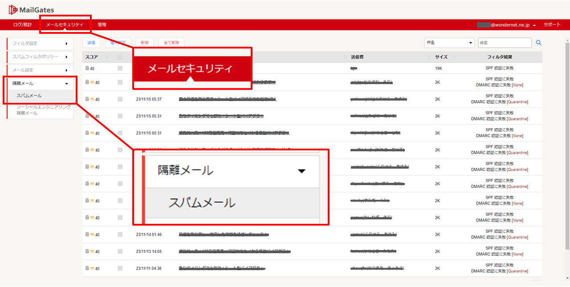Click the MailGates logo
This screenshot has height=287, width=570.
point(31,10)
